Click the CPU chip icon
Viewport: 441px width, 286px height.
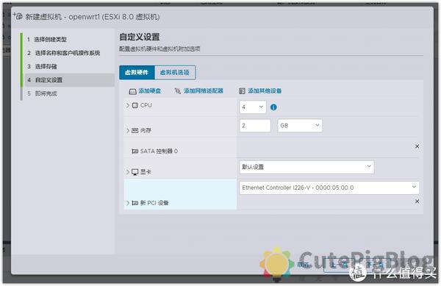(135, 105)
